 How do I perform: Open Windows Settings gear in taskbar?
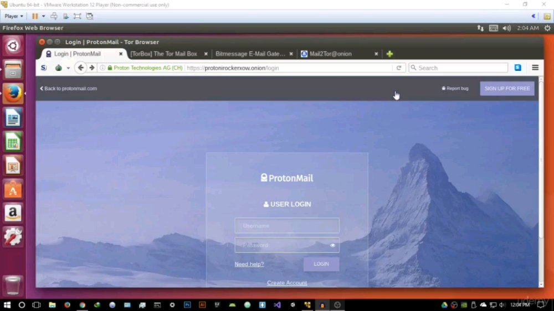[172, 305]
